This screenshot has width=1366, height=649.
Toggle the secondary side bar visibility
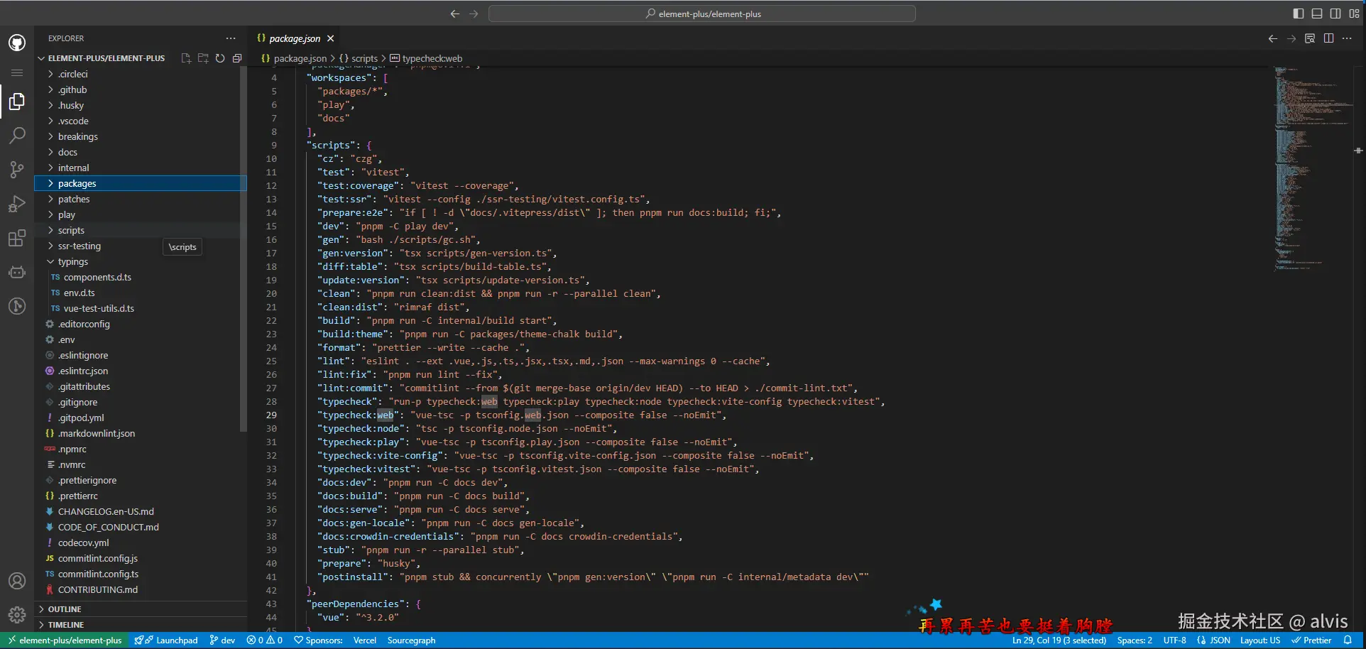[x=1335, y=13]
